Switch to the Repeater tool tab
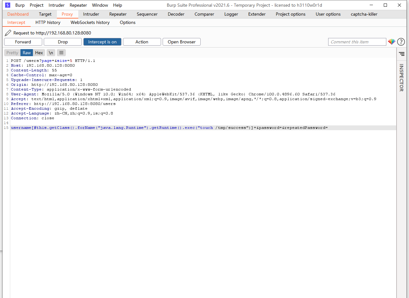409x298 pixels. [118, 14]
